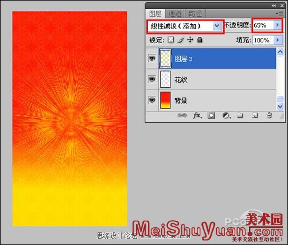This screenshot has height=245, width=288.
Task: Lock transparent pixels icon
Action: [171, 40]
